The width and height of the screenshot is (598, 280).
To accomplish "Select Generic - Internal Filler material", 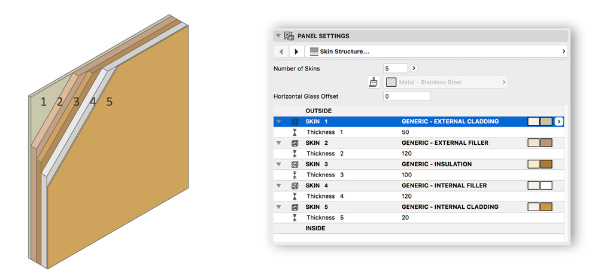I will click(x=444, y=185).
